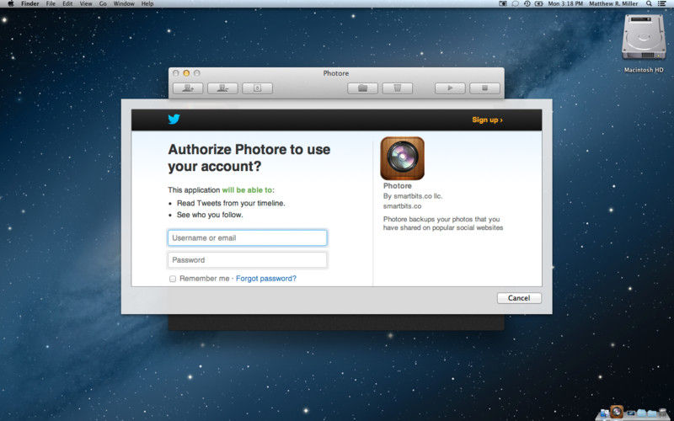Screen dimensions: 674x421
Task: Open the Help menu
Action: click(147, 3)
